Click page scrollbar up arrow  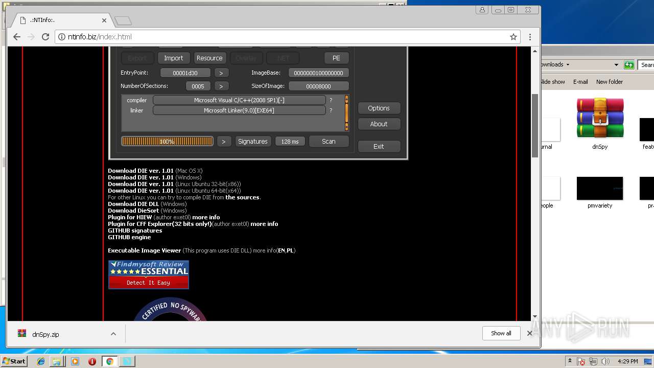coord(535,51)
